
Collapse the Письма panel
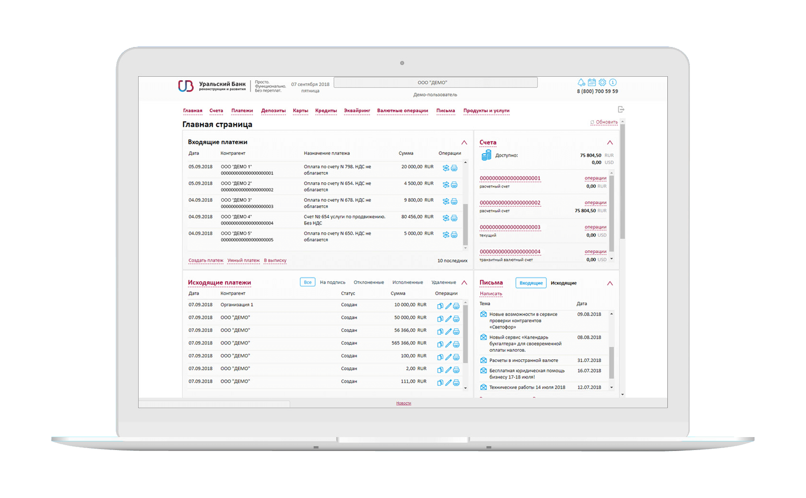(x=610, y=283)
